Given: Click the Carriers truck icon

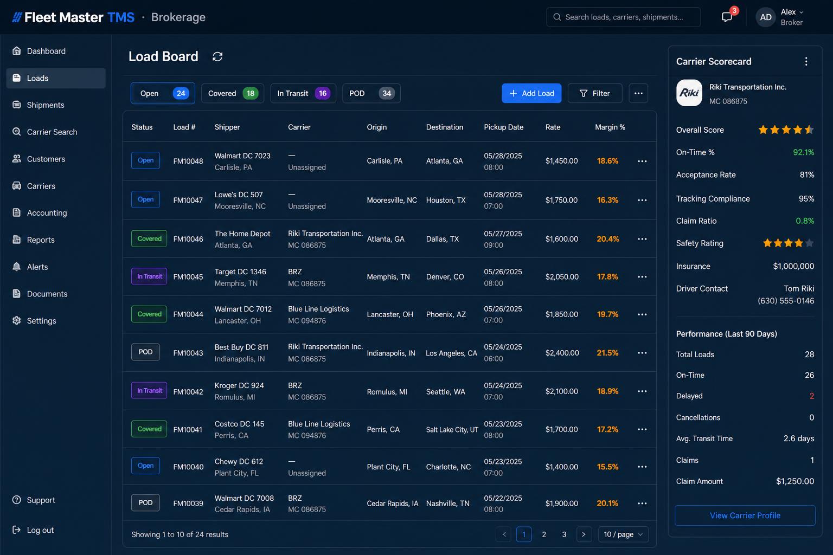Looking at the screenshot, I should 17,186.
